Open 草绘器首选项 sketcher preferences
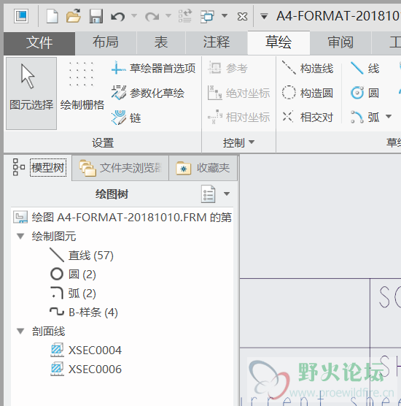This screenshot has width=401, height=406. 154,69
